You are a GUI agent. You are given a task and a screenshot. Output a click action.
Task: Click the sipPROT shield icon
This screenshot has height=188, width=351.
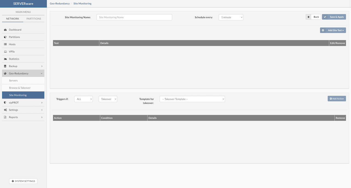(x=5, y=103)
